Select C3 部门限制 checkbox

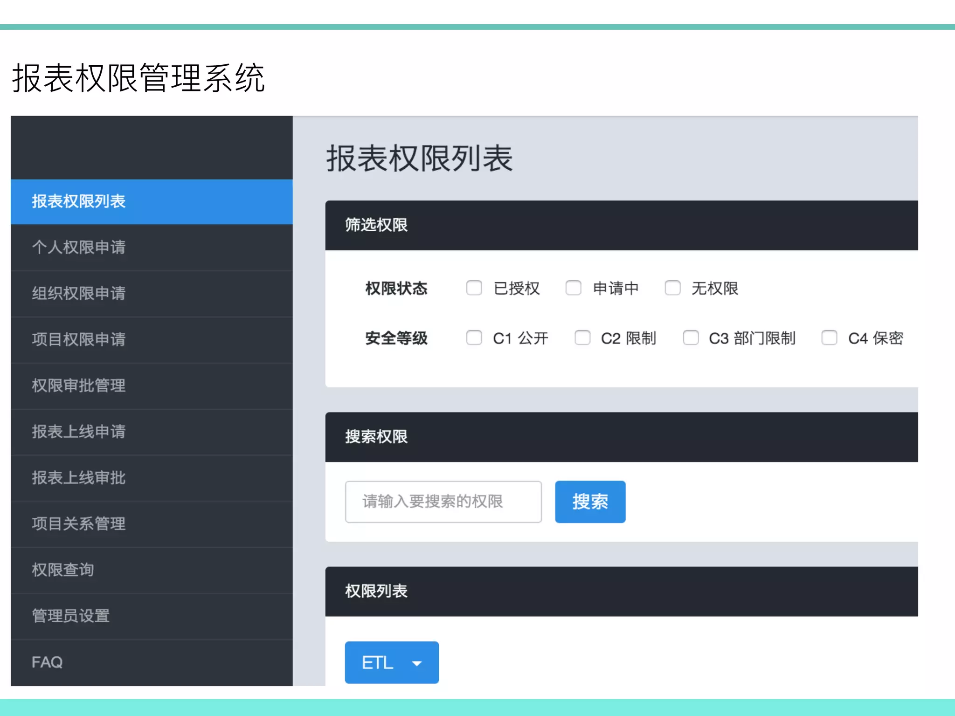690,337
